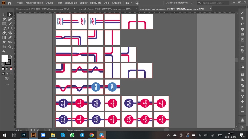Select the Eyedropper tool
This screenshot has height=139, width=248.
[x=10, y=38]
